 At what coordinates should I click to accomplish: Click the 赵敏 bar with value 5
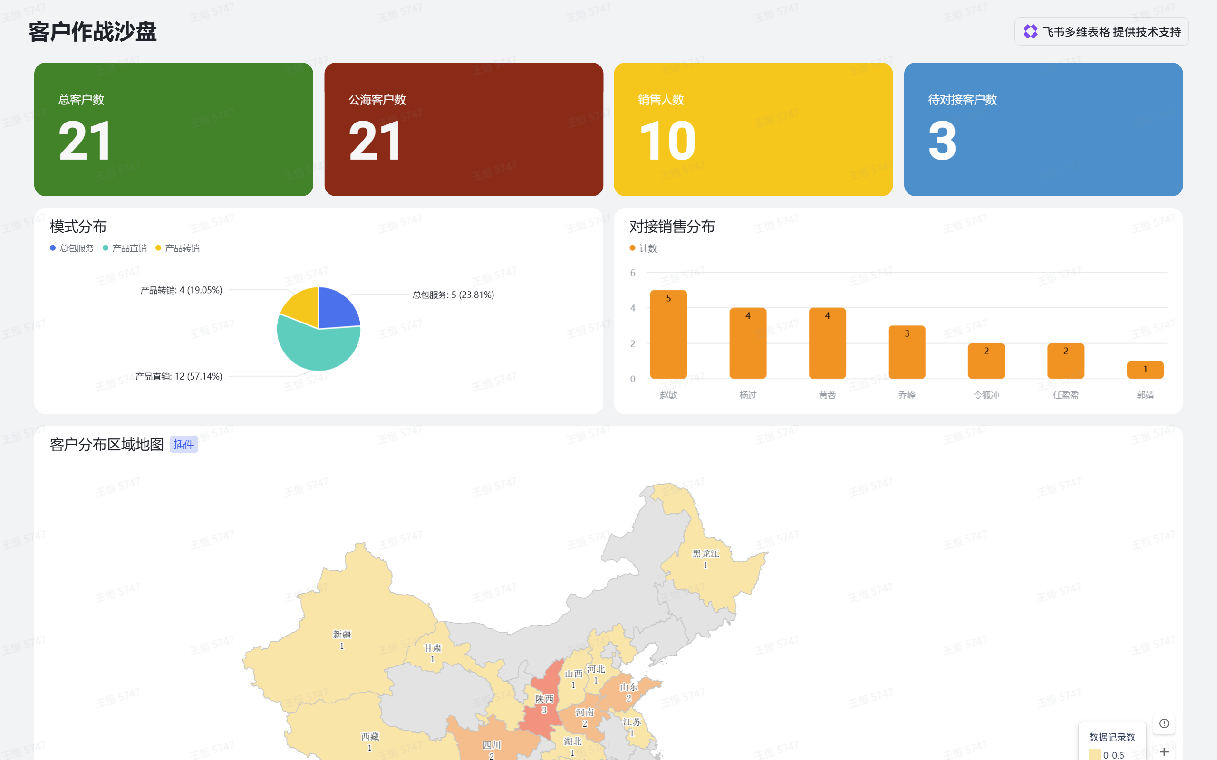(668, 335)
